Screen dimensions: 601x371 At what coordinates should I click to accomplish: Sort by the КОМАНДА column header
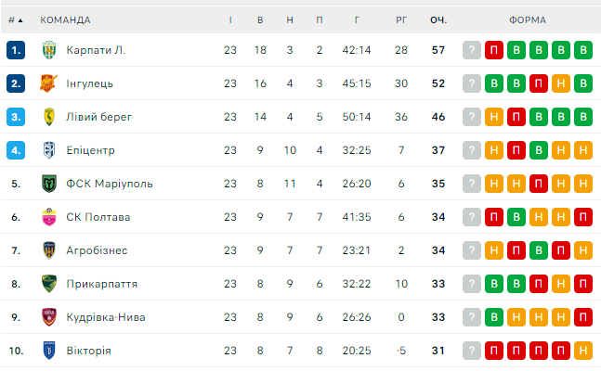pyautogui.click(x=66, y=19)
